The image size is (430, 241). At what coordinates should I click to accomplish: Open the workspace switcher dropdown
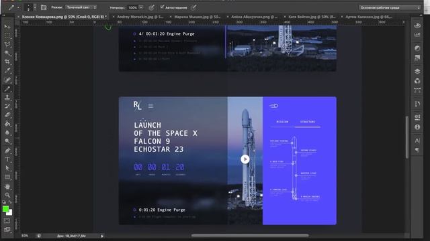pyautogui.click(x=390, y=7)
